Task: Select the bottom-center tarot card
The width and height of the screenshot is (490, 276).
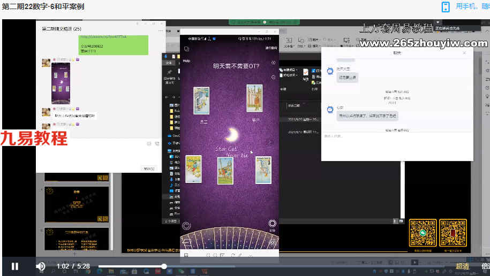Action: click(x=225, y=171)
